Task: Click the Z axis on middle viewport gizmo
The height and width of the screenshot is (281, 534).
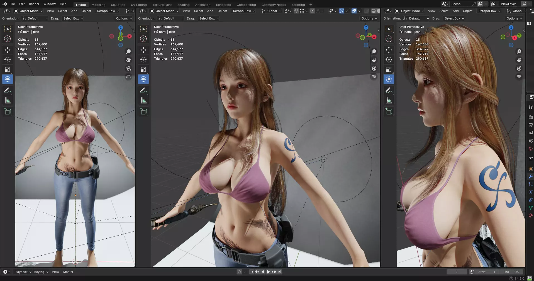Action: (x=366, y=27)
